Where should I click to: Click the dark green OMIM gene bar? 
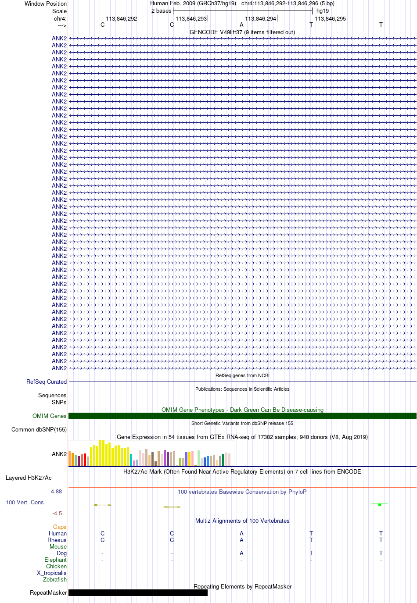point(242,416)
